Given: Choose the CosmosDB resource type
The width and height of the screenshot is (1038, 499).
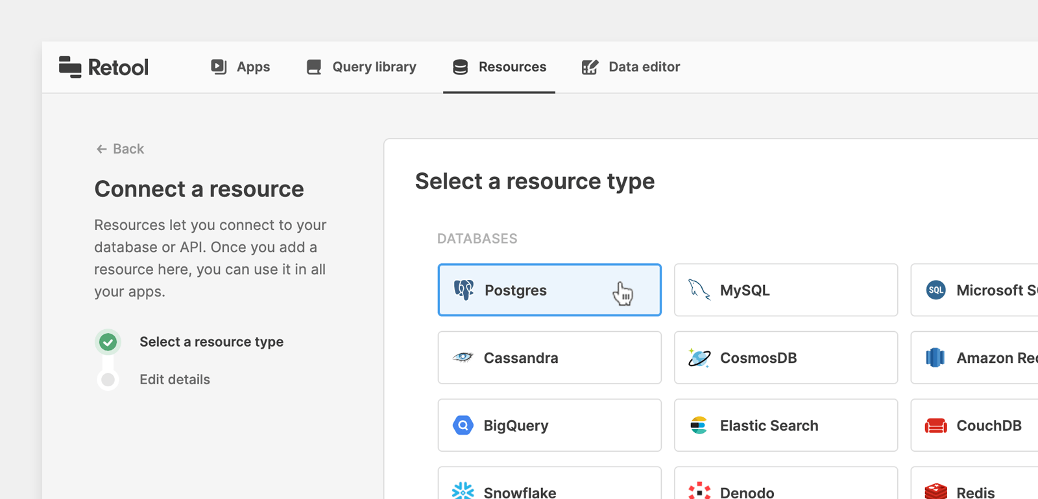Looking at the screenshot, I should (786, 357).
